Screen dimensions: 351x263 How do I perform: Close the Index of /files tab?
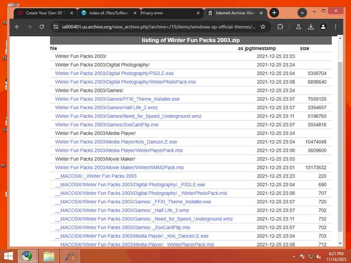[x=135, y=13]
